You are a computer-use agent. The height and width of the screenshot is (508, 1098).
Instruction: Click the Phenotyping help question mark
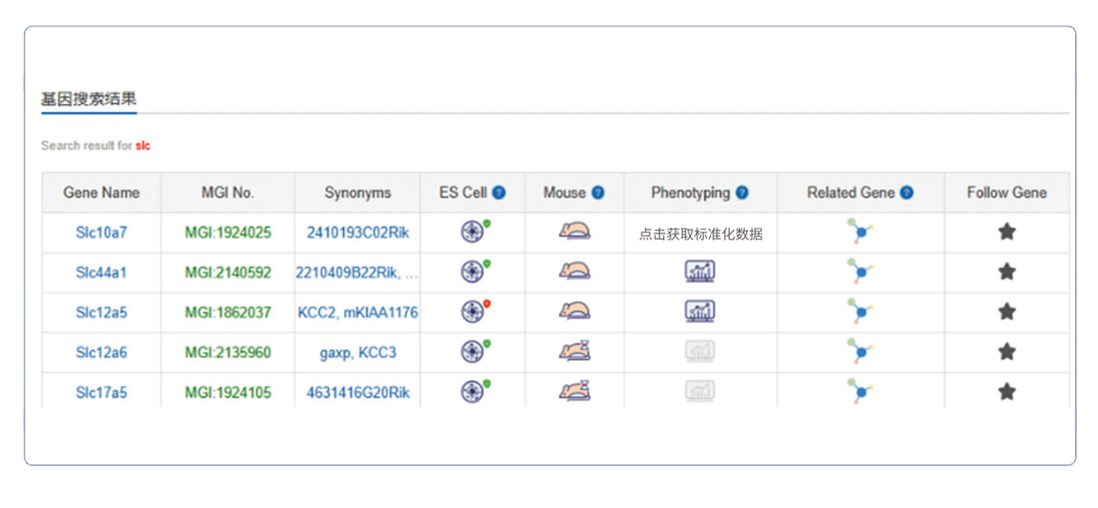coord(742,193)
